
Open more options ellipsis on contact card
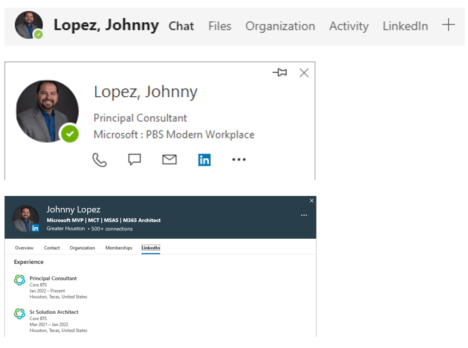(x=239, y=160)
